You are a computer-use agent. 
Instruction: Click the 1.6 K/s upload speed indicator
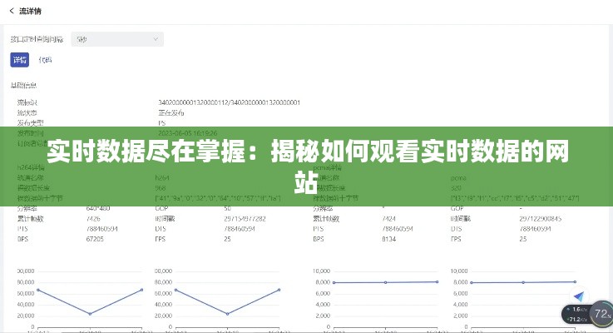576,310
